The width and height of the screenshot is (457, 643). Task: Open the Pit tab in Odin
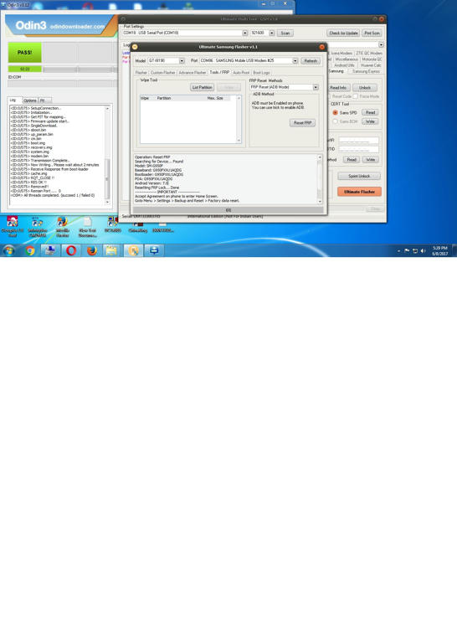[44, 100]
